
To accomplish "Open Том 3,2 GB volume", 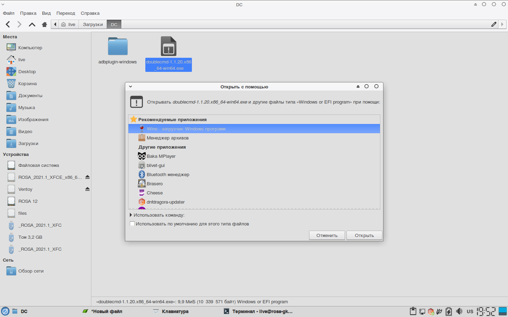I will coord(30,237).
